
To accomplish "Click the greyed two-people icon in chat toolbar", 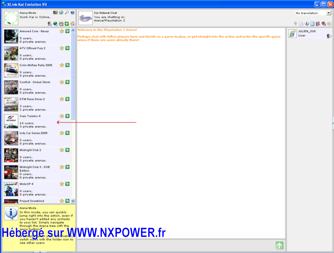I will 330,24.
